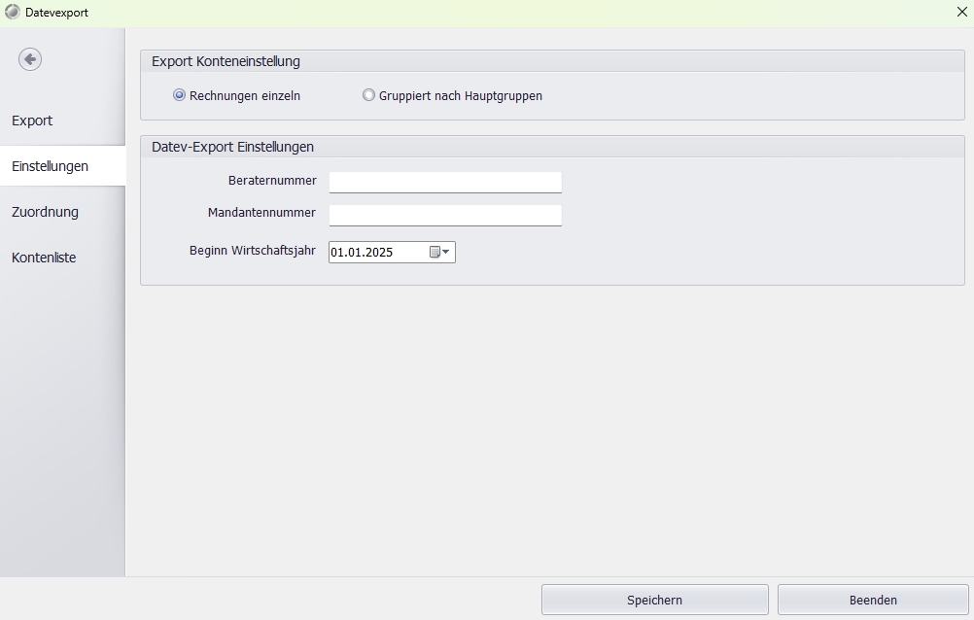The height and width of the screenshot is (620, 974).
Task: Click the Datevexport app icon in title bar
Action: click(x=13, y=13)
